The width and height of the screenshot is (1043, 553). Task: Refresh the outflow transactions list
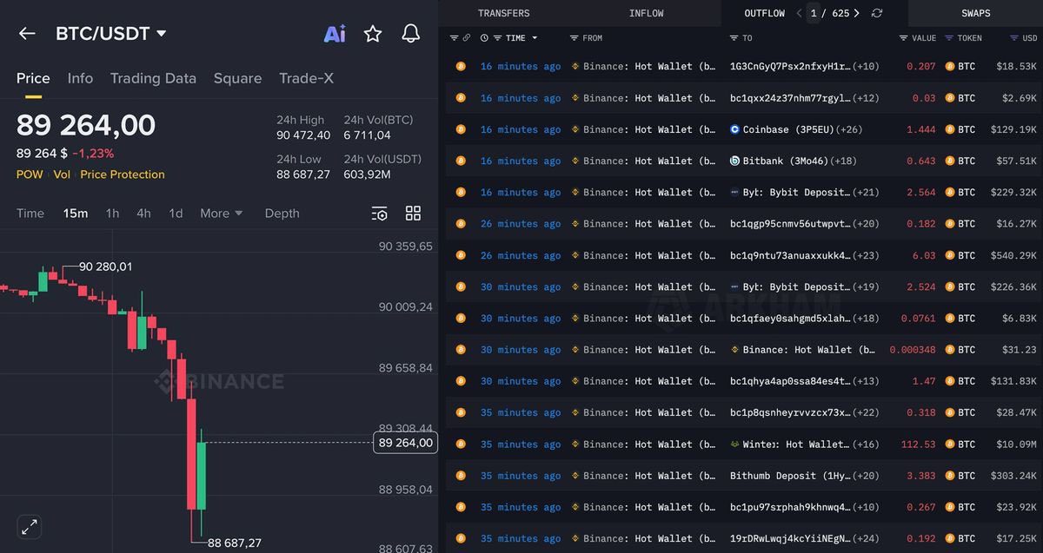coord(876,13)
